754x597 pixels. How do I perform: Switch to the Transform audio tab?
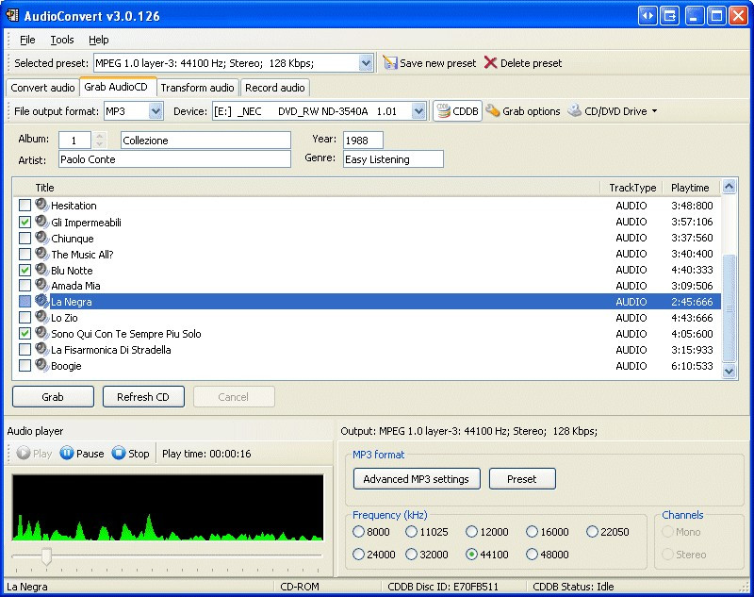point(197,88)
